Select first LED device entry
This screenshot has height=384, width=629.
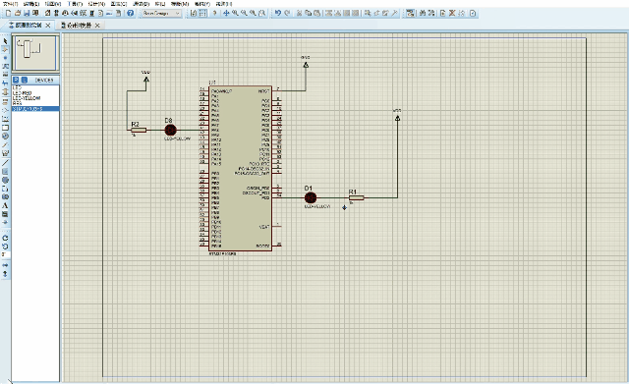pos(35,87)
